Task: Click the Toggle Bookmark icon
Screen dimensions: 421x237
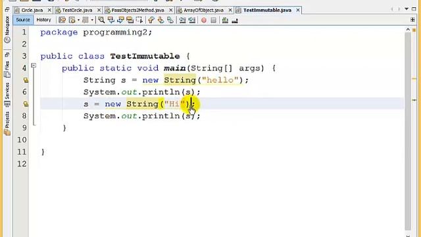Action: pyautogui.click(x=170, y=20)
